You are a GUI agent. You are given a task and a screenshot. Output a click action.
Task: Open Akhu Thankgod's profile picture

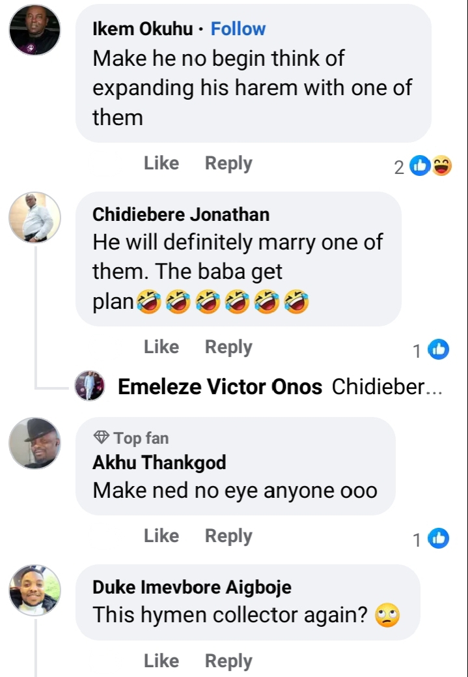[34, 443]
